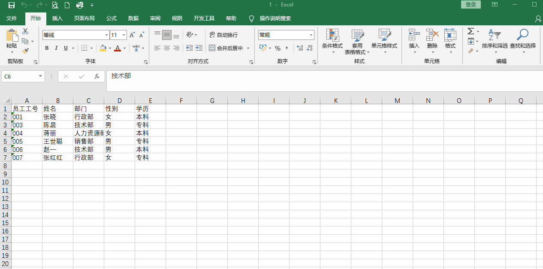Click the Paste clipboard icon
This screenshot has width=543, height=269.
point(12,35)
